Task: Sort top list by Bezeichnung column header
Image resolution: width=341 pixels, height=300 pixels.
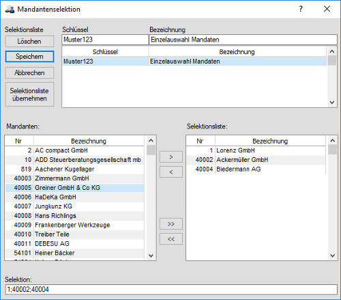Action: click(237, 52)
